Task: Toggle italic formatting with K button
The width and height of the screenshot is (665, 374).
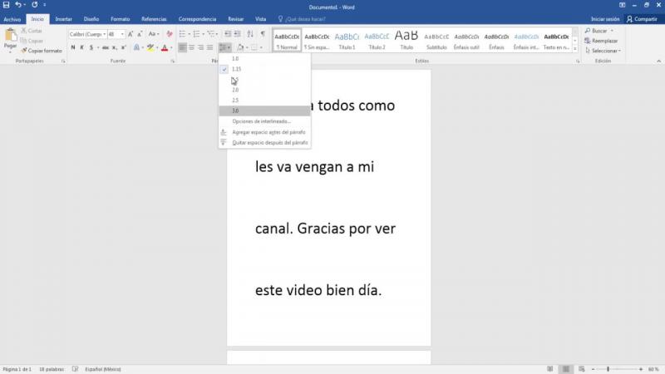Action: [82, 47]
